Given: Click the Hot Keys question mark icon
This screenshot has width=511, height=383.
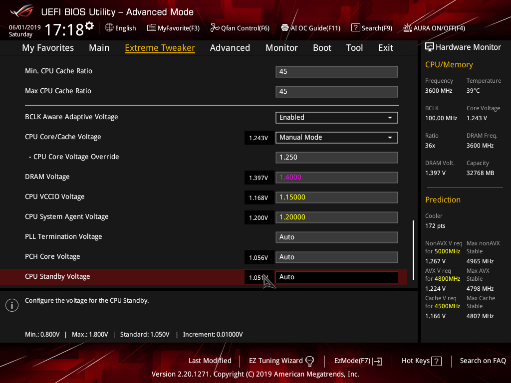Looking at the screenshot, I should (x=436, y=361).
